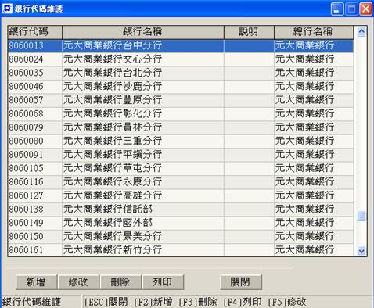This screenshot has height=308, width=374.
Task: Click the 銀行代碼 column header
Action: tap(35, 32)
